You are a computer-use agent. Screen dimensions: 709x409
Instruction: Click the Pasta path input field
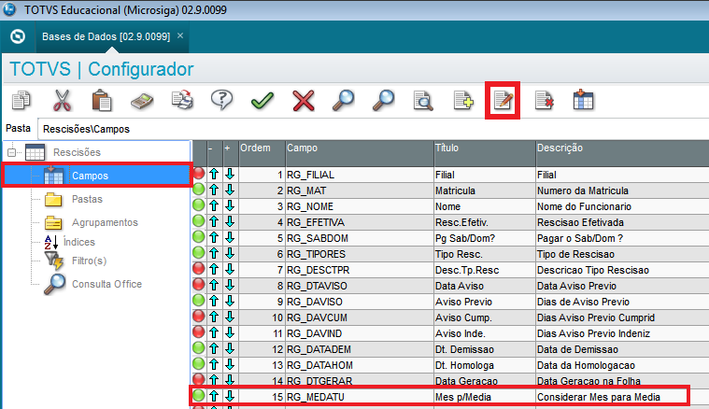click(x=373, y=129)
